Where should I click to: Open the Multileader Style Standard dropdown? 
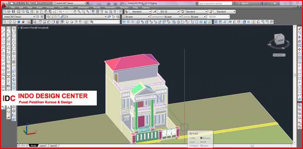[x=224, y=12]
